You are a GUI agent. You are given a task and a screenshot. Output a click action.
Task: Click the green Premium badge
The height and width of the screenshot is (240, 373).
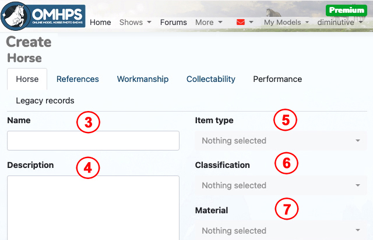(x=346, y=10)
